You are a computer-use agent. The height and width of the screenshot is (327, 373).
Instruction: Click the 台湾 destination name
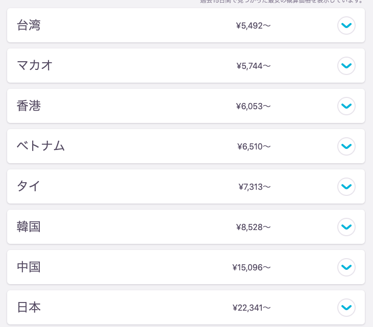(x=29, y=25)
